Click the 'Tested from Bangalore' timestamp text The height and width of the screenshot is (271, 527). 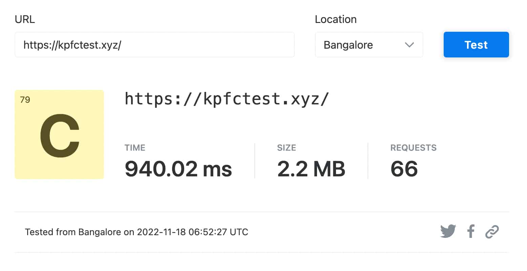[136, 232]
